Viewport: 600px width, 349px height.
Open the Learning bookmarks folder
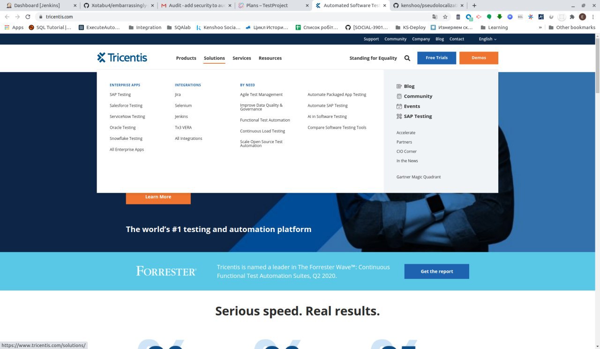click(x=494, y=27)
